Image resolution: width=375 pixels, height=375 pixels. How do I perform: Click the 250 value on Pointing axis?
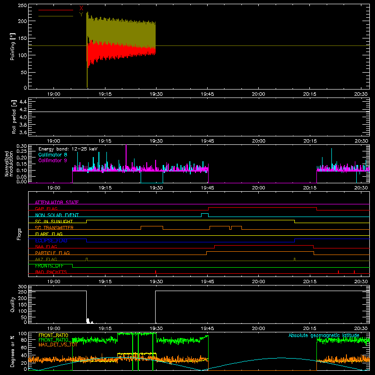coord(22,5)
